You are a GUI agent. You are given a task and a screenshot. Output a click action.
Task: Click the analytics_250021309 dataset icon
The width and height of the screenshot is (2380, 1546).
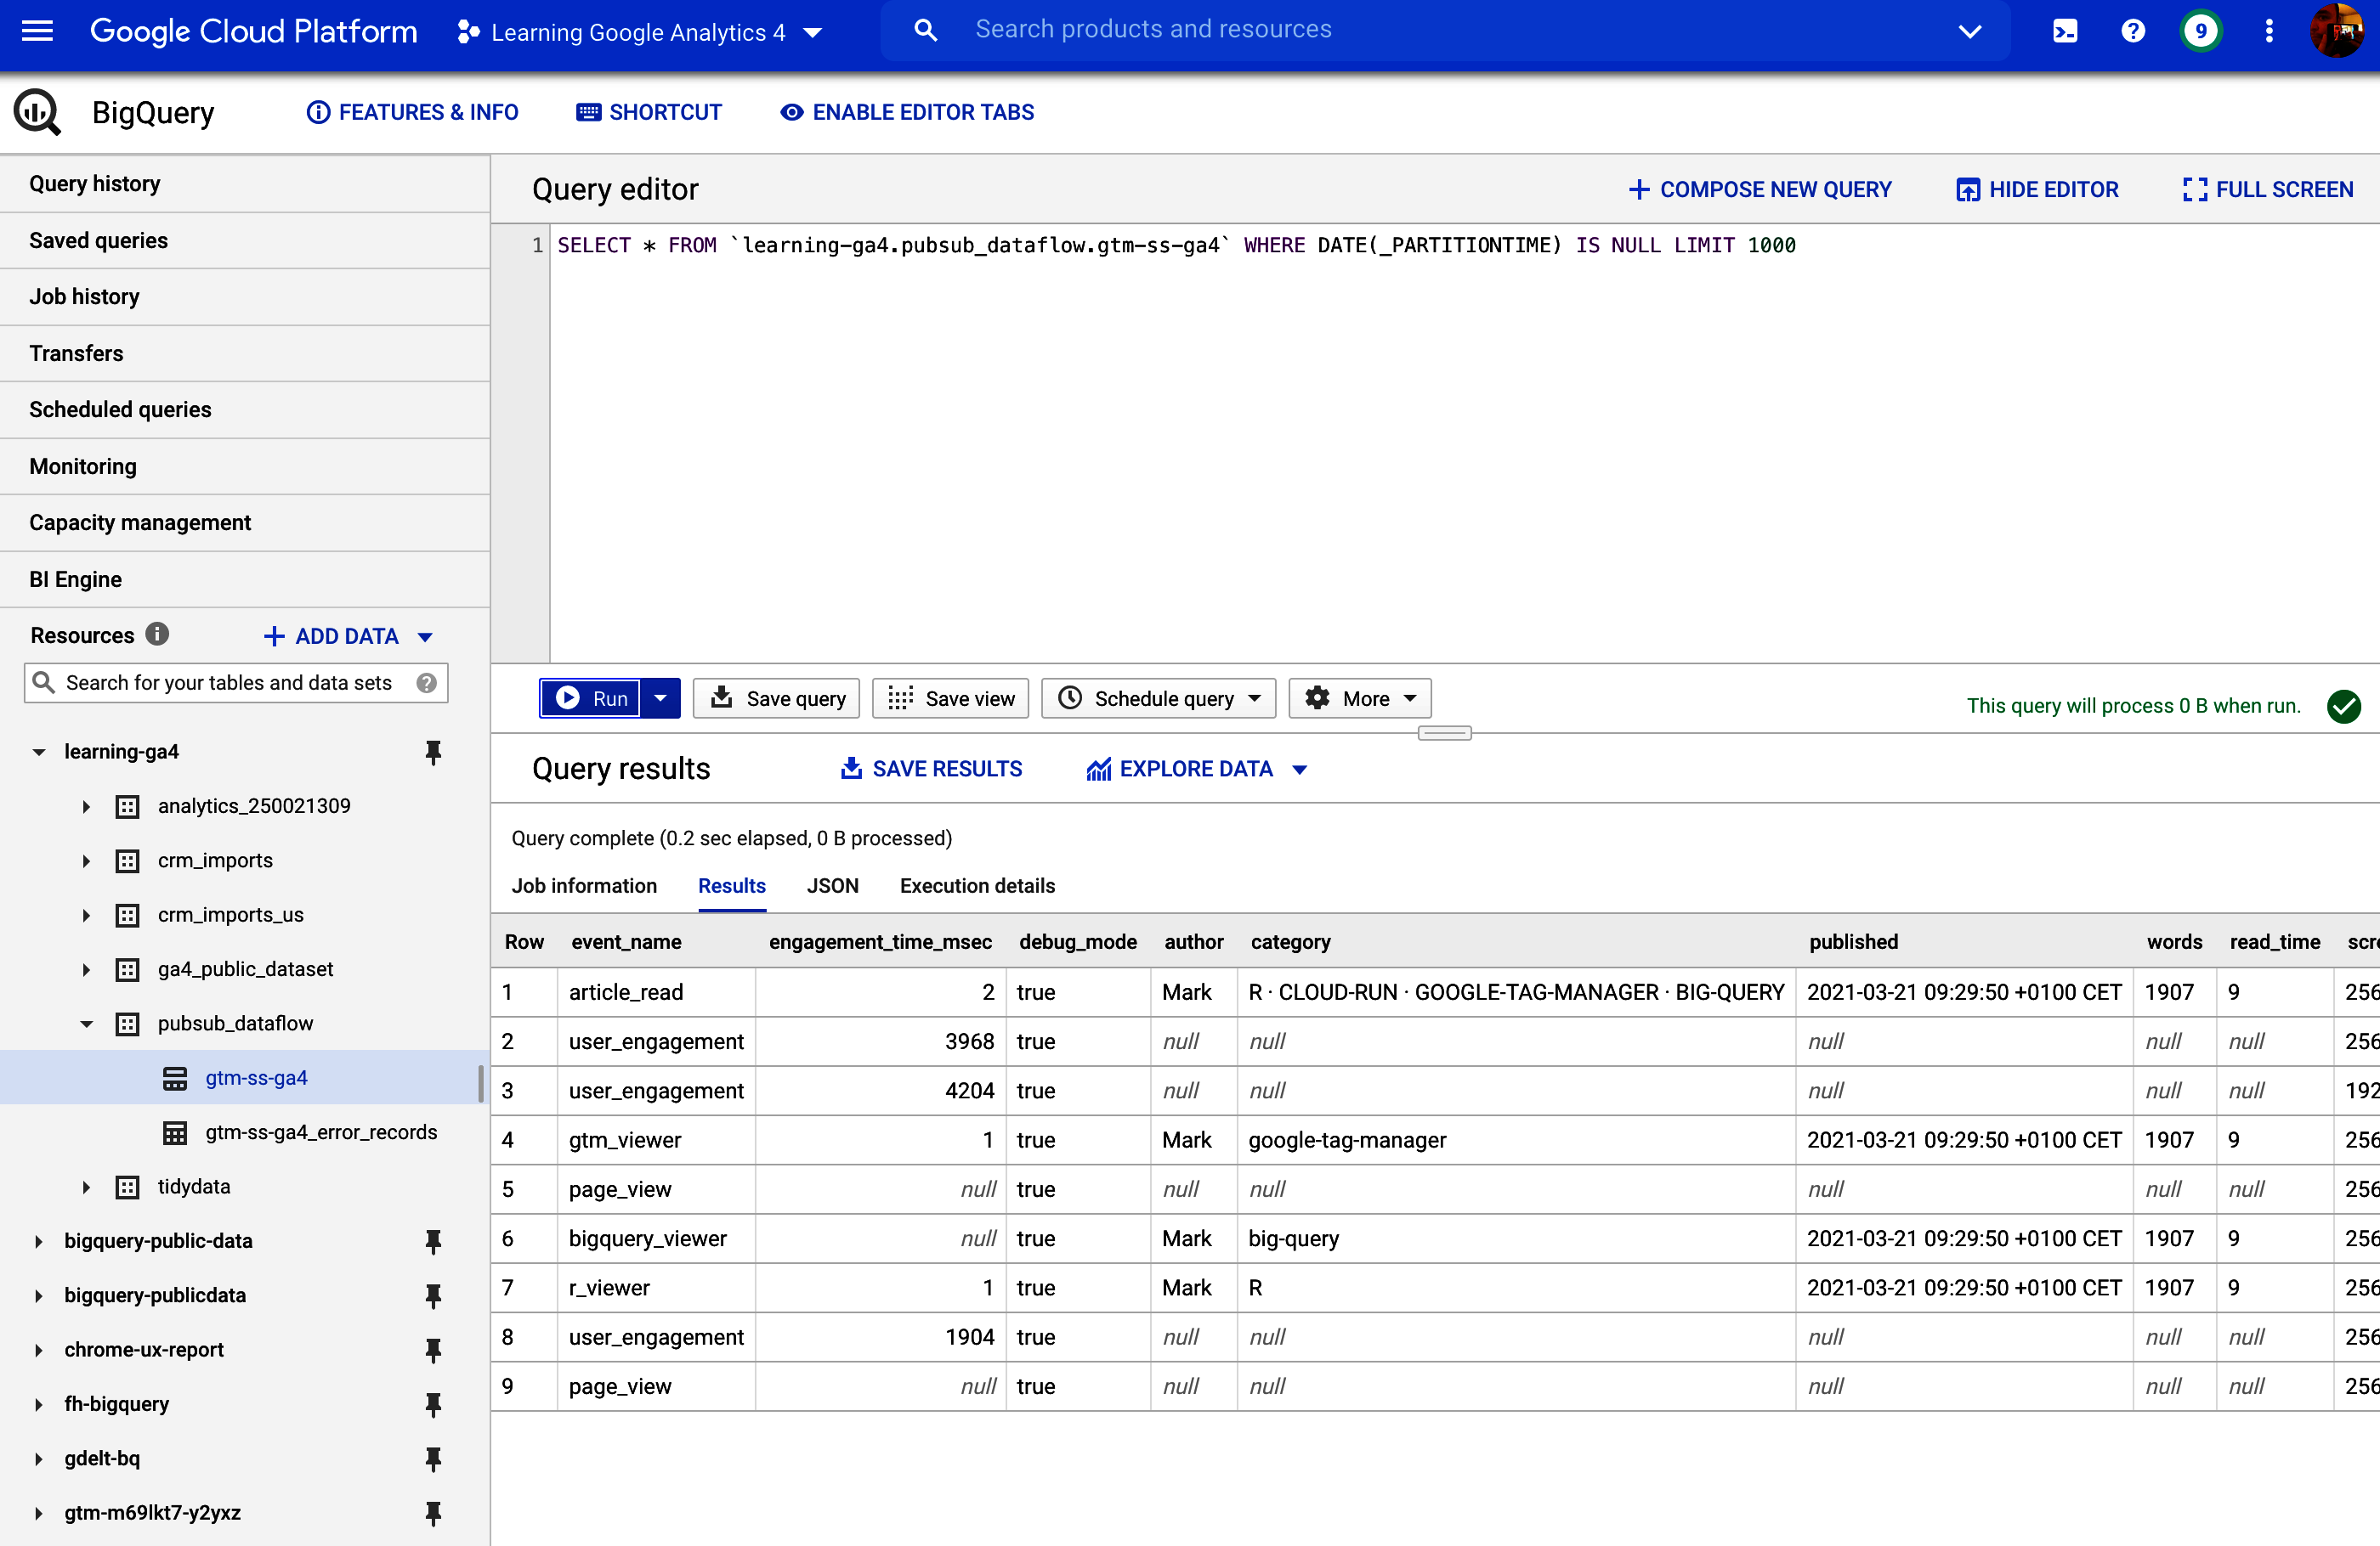[127, 806]
